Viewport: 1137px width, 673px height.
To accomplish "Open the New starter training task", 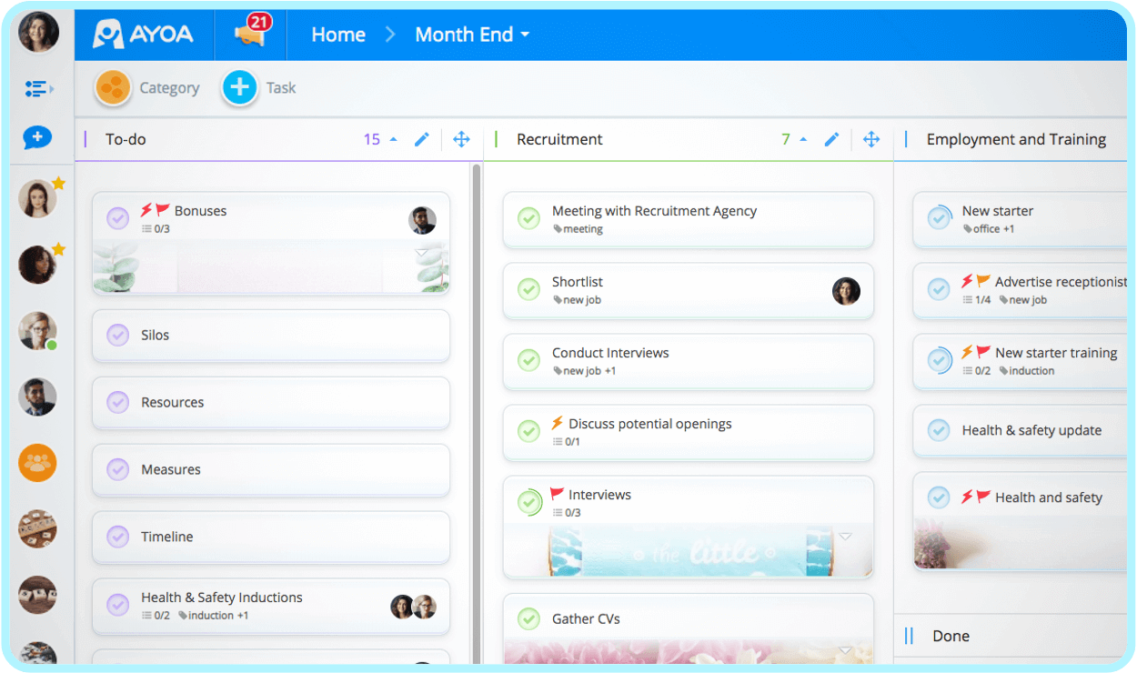I will point(1020,360).
